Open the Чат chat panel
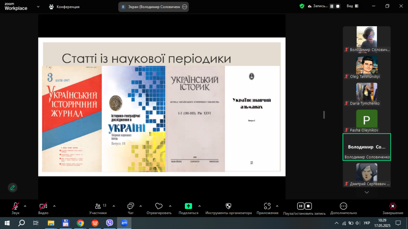Image resolution: width=408 pixels, height=229 pixels. point(130,206)
